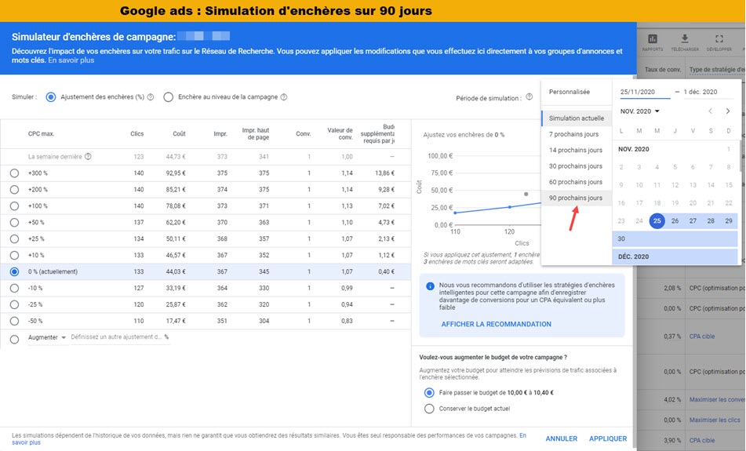Open the Augmenter dropdown

[x=47, y=337]
